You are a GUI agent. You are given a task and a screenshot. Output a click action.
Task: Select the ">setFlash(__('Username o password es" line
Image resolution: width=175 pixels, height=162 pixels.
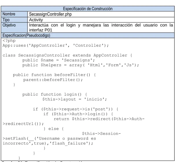point(49,139)
